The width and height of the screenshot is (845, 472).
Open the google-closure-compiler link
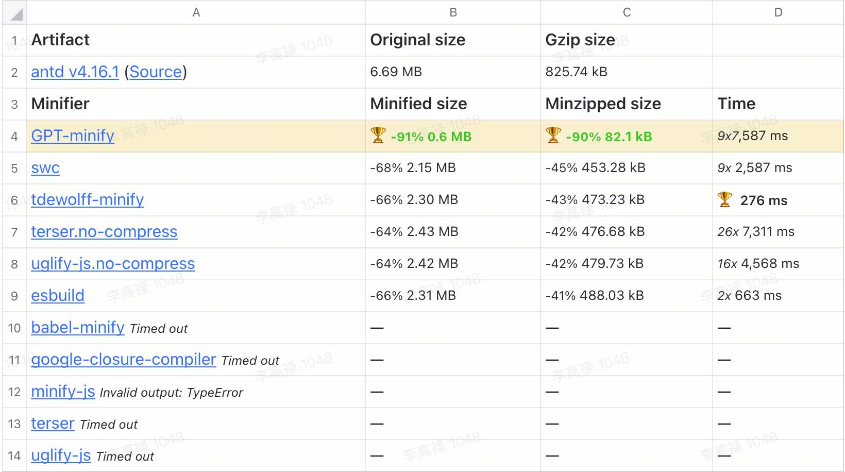(x=123, y=360)
